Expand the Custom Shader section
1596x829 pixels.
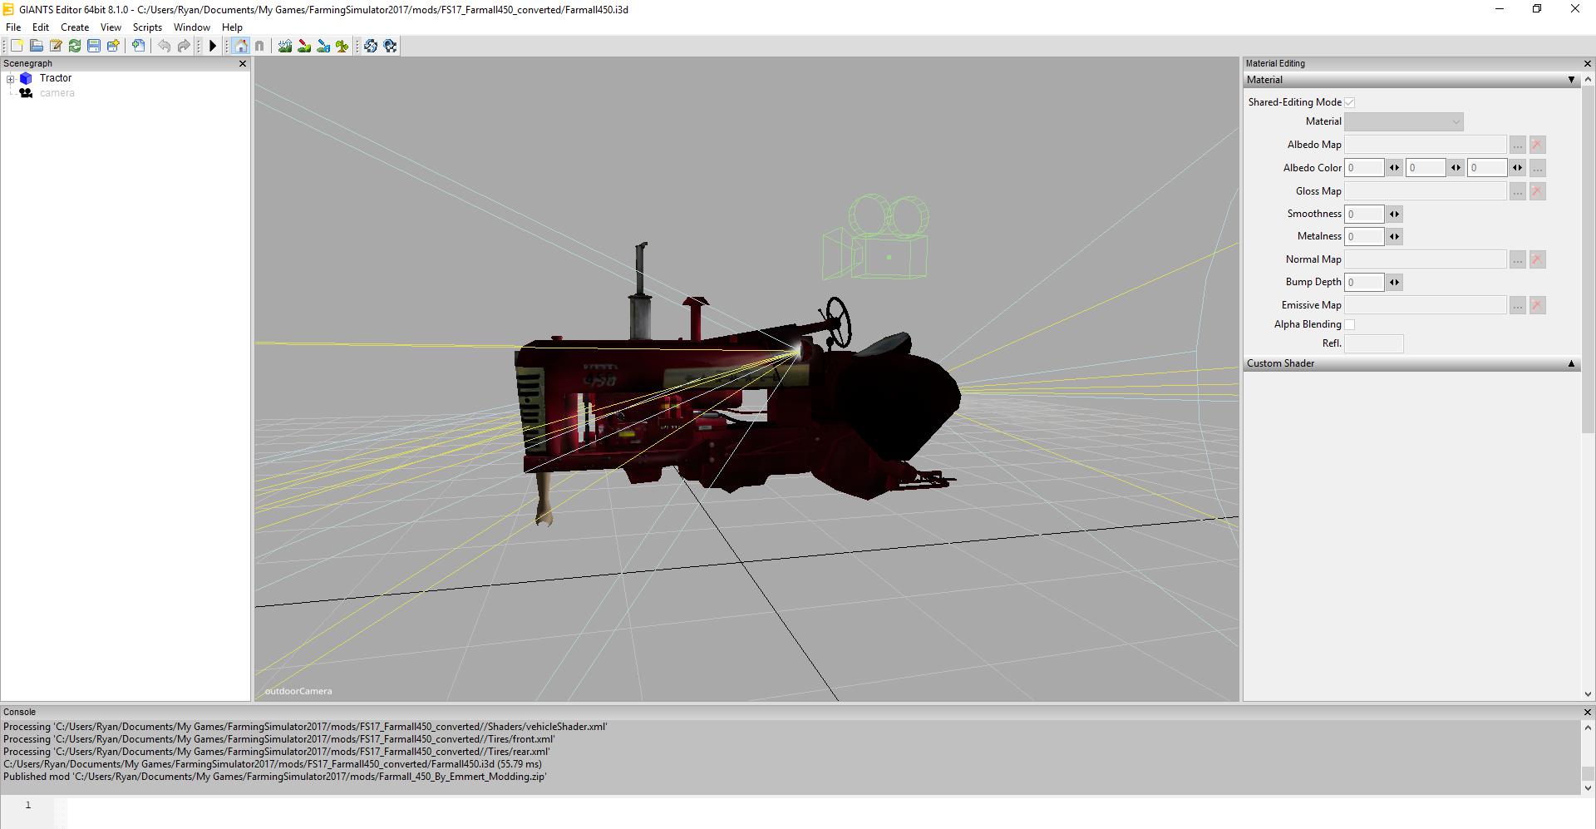tap(1571, 363)
